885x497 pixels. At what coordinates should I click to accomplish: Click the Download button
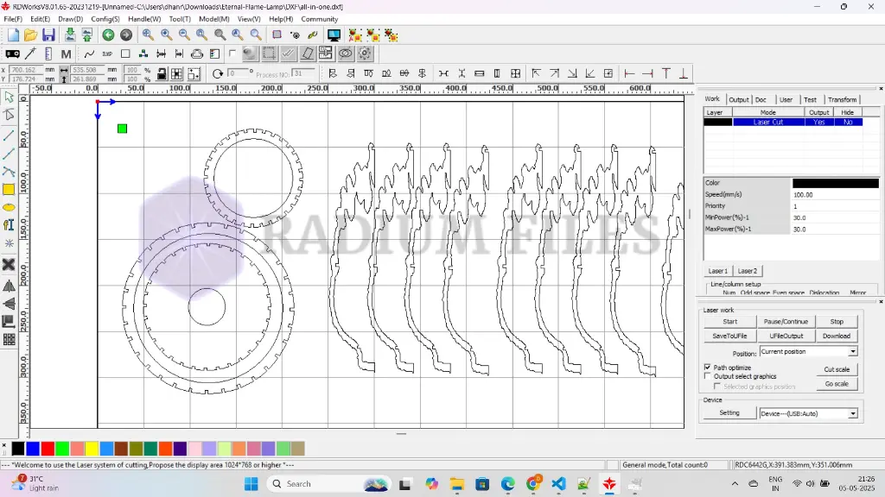click(x=837, y=336)
